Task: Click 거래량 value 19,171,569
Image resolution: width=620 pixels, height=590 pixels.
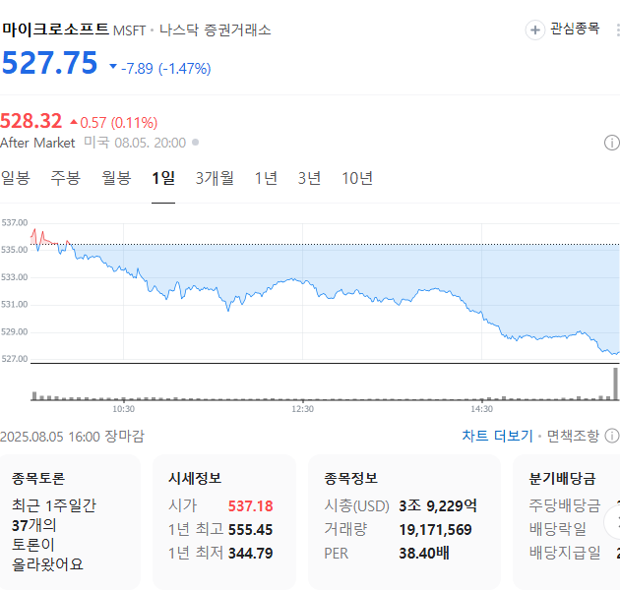Action: 435,530
